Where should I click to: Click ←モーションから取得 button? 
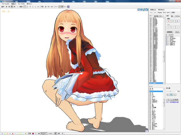coord(173,100)
